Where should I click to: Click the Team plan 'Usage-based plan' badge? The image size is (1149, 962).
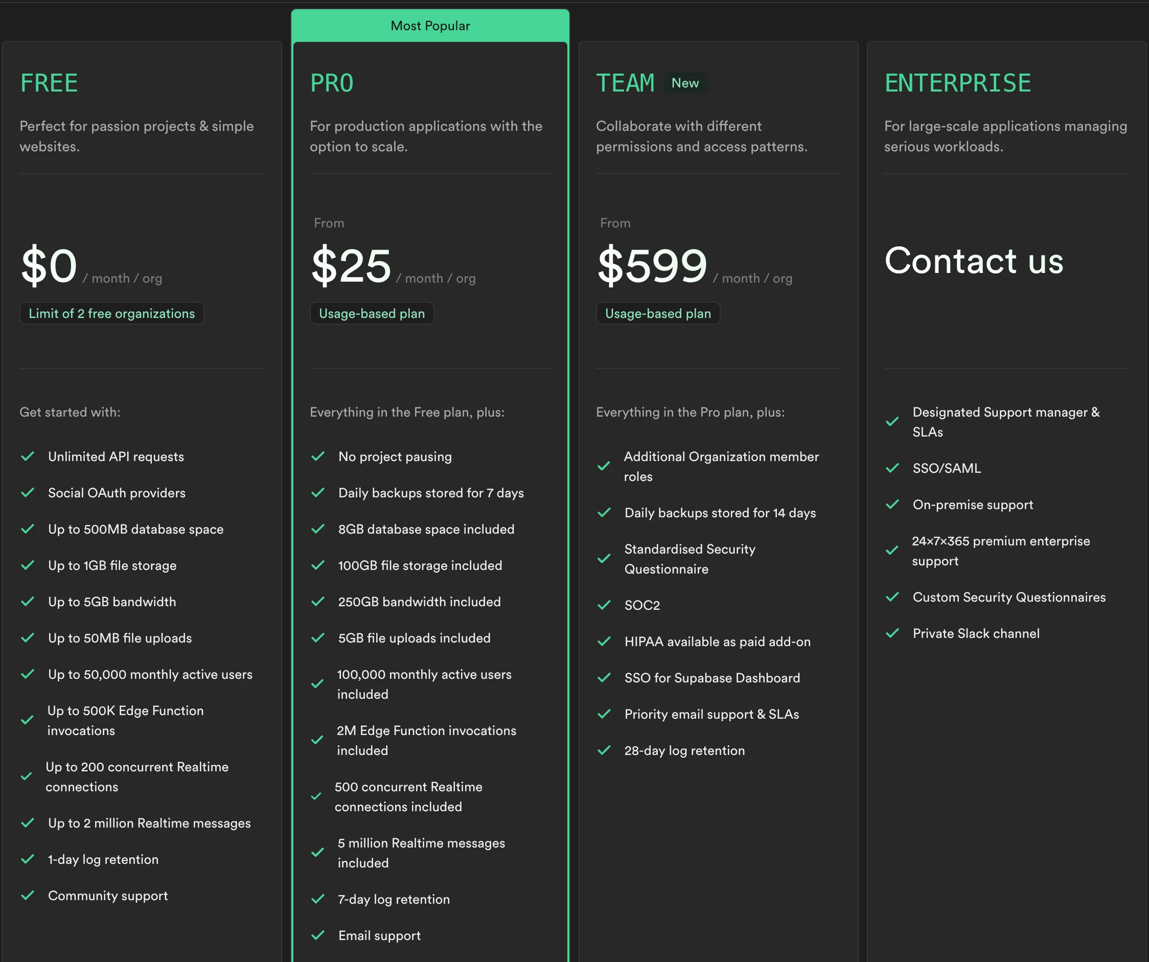[658, 313]
